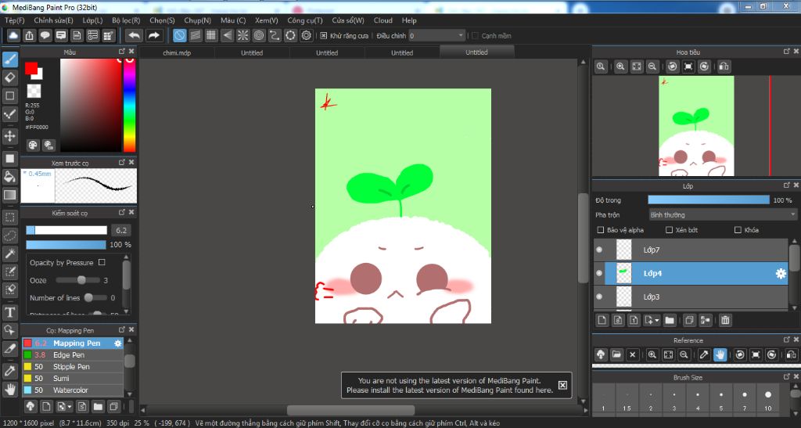Click the Độ trong opacity bar

(709, 200)
